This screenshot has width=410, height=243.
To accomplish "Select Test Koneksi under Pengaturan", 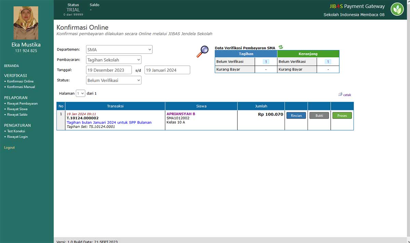I will coord(16,131).
